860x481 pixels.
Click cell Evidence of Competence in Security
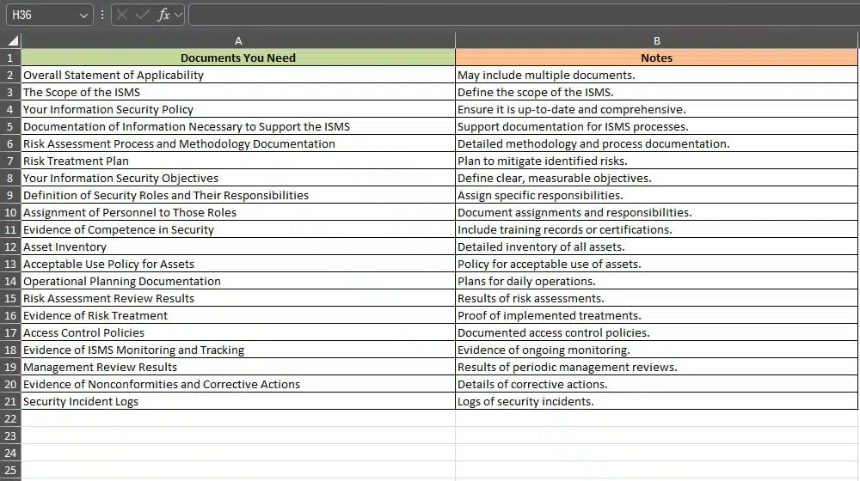click(x=238, y=229)
